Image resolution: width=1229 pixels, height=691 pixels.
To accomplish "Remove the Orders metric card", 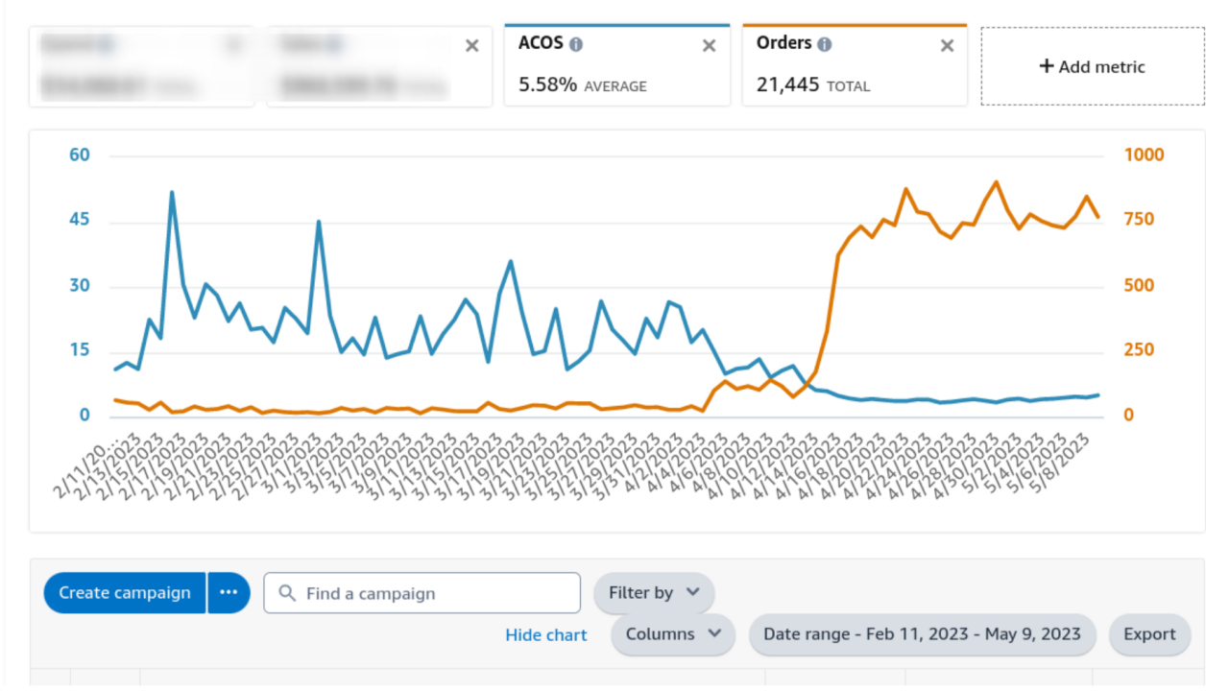I will [x=947, y=45].
